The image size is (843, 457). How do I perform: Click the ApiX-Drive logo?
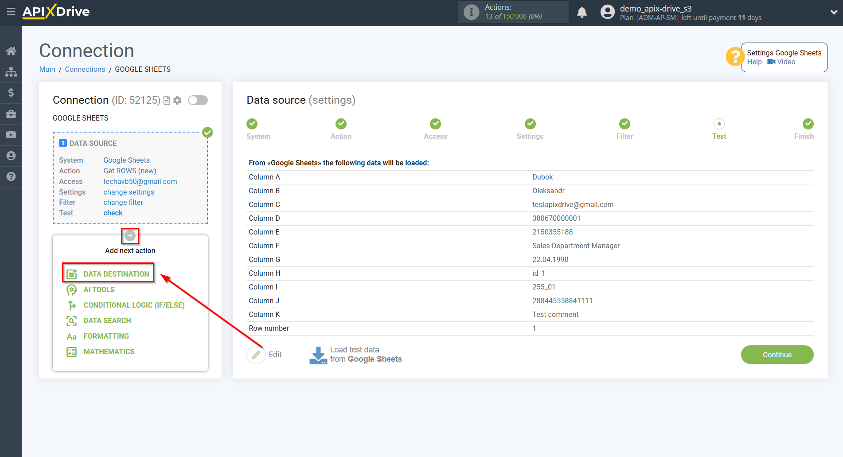56,12
